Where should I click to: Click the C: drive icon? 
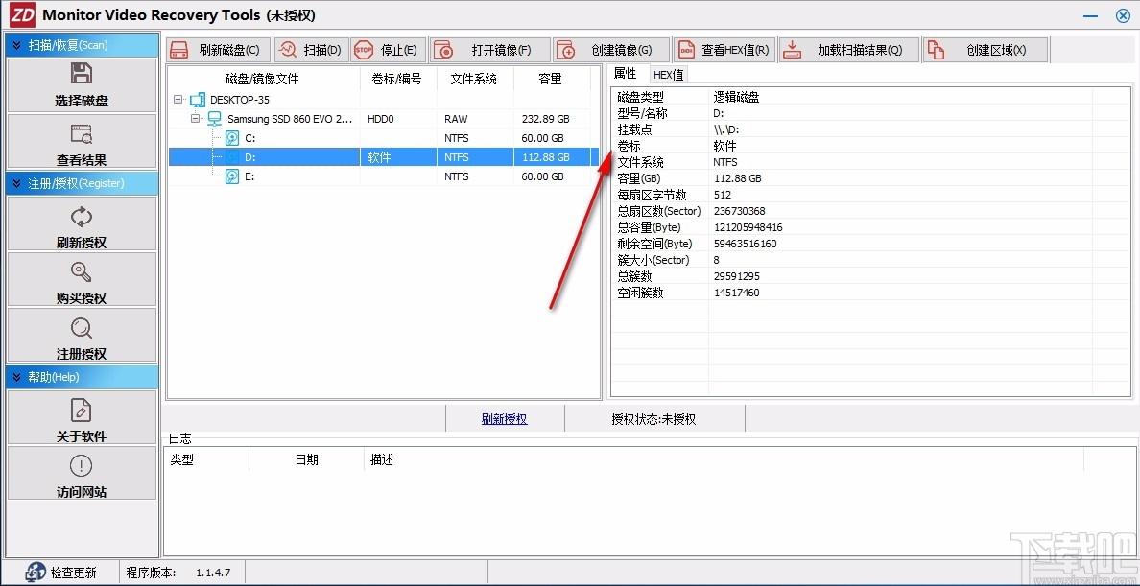point(232,138)
